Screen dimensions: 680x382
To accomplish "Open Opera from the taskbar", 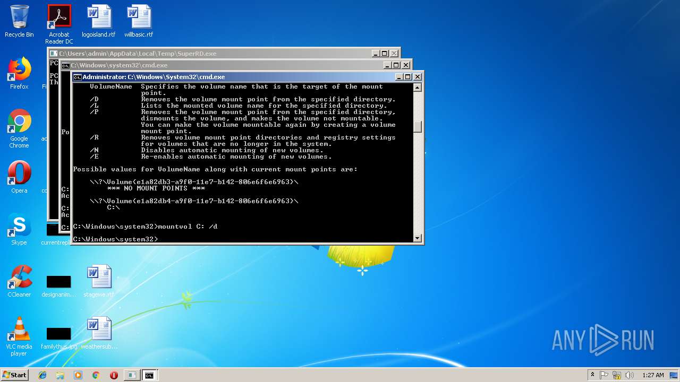I will (114, 375).
